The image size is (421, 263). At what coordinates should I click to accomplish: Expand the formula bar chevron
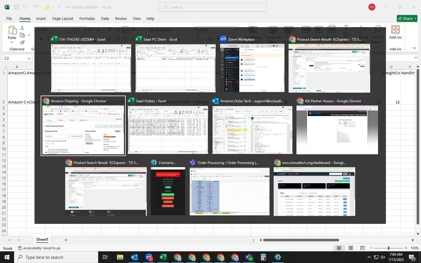coord(416,58)
